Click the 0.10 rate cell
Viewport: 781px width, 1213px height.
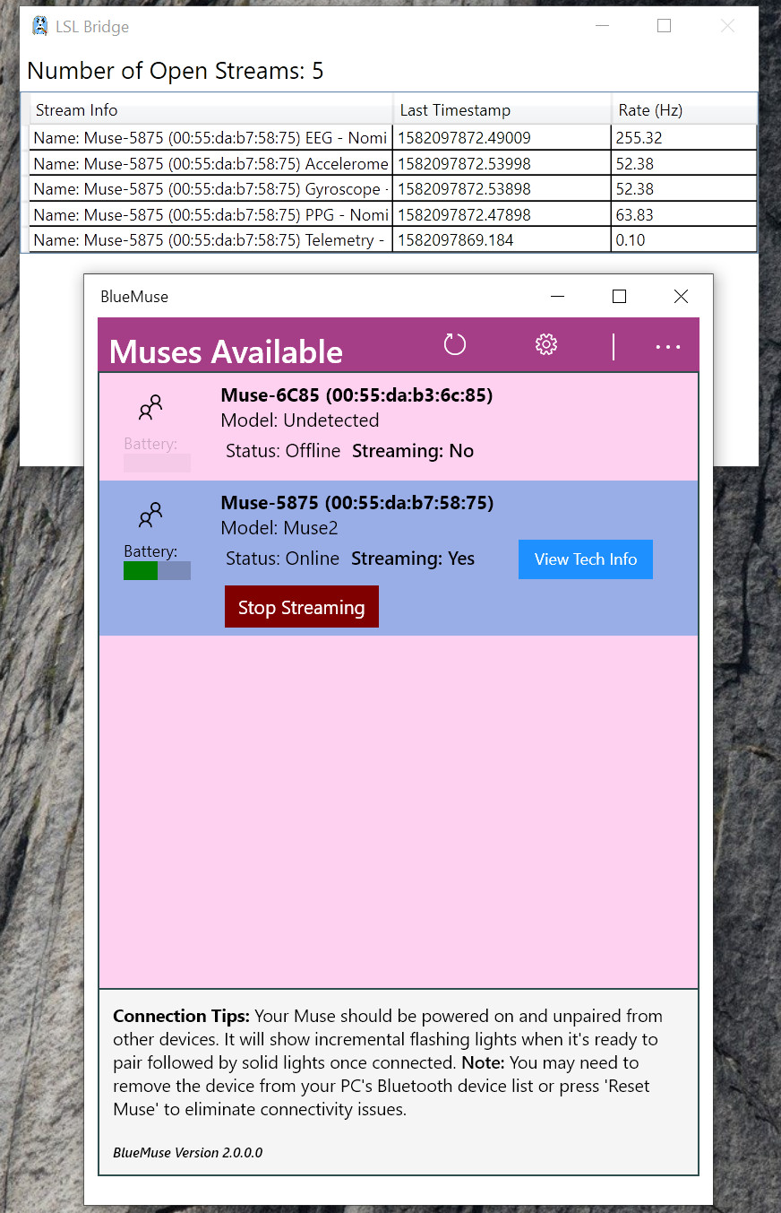pyautogui.click(x=631, y=240)
